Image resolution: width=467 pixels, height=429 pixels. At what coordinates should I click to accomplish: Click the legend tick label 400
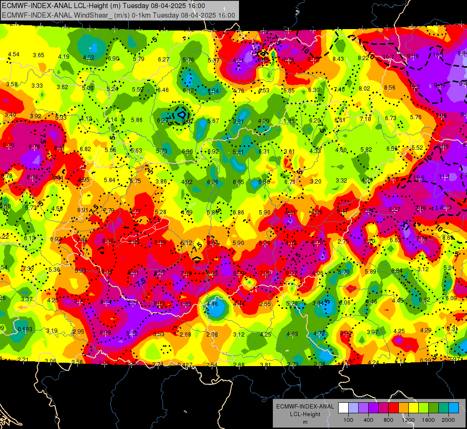point(368,420)
